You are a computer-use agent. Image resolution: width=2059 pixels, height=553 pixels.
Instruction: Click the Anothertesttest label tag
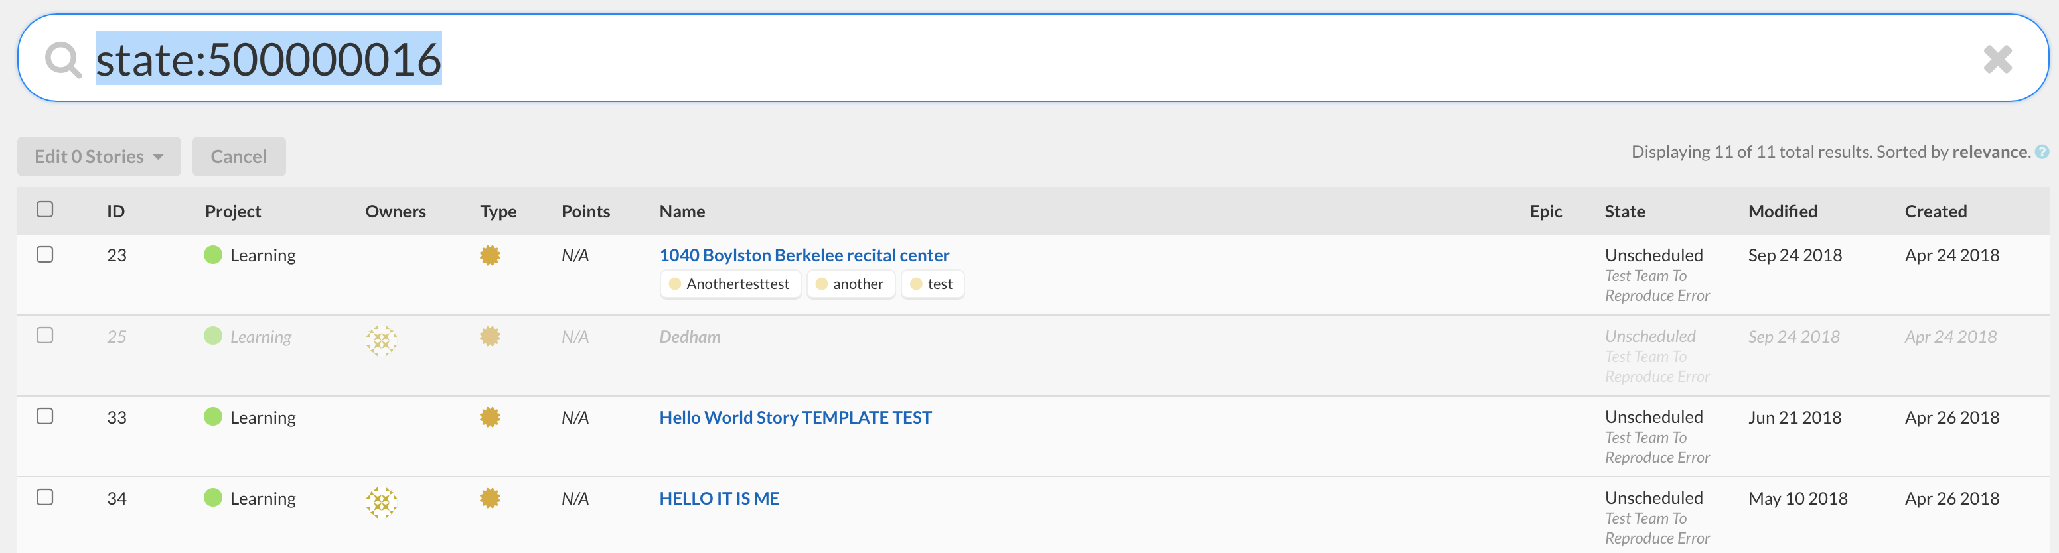[729, 284]
